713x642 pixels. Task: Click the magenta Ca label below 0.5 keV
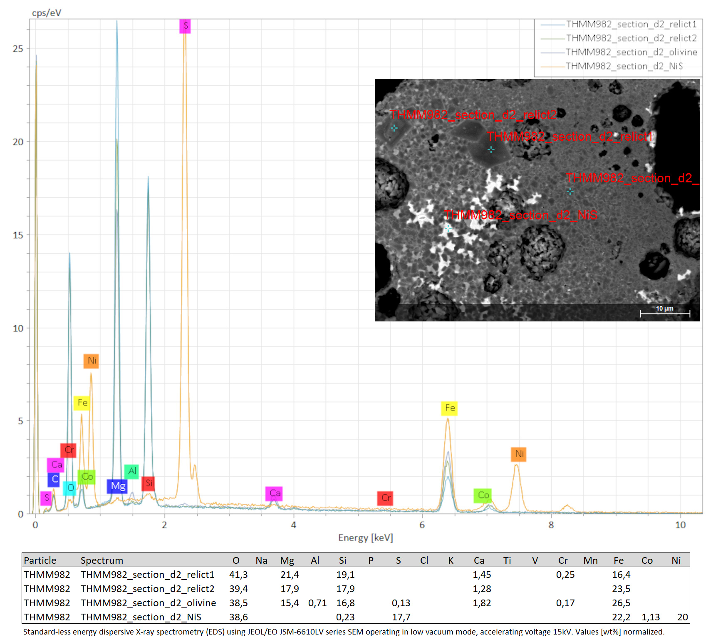pyautogui.click(x=56, y=465)
